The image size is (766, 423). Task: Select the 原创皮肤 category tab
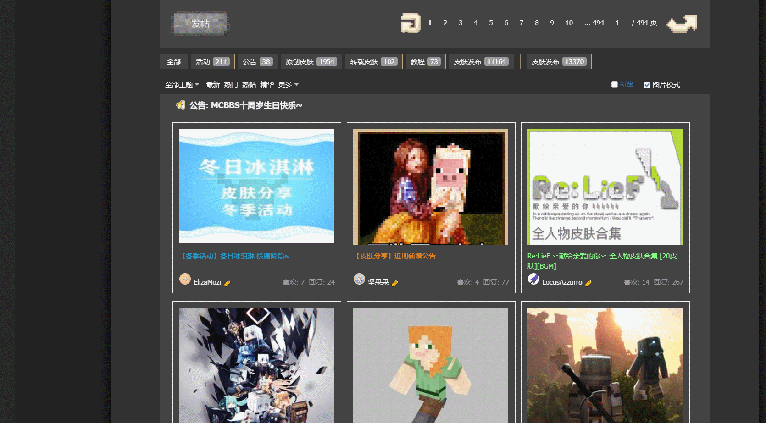311,61
